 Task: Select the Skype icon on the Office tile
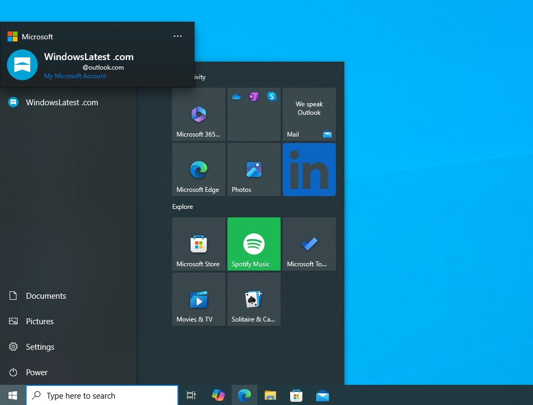(x=272, y=97)
